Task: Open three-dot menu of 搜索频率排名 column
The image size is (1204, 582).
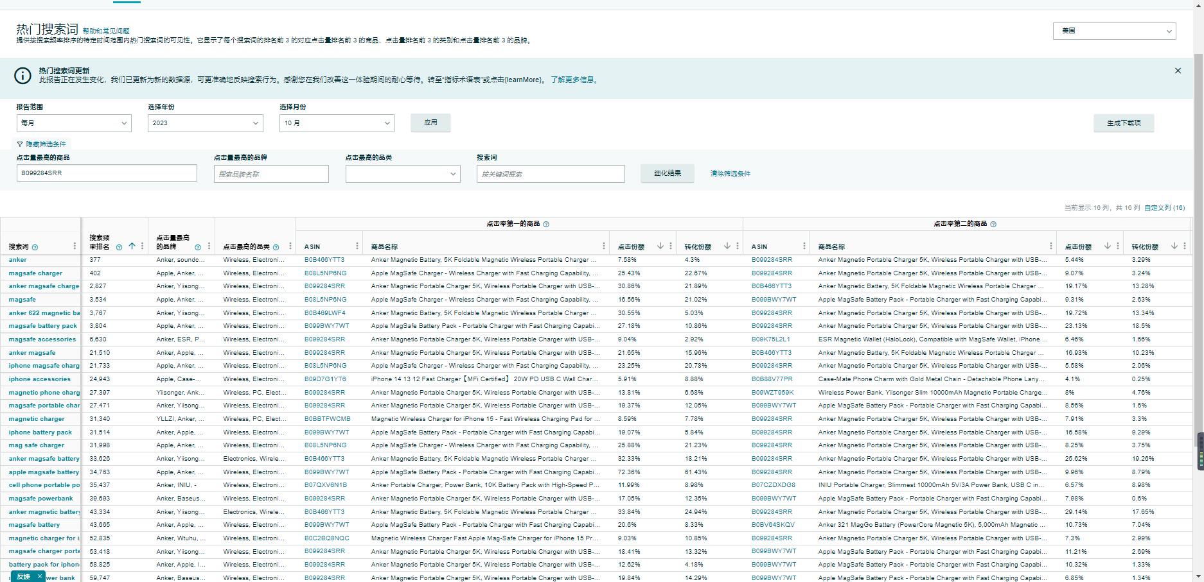Action: point(141,246)
